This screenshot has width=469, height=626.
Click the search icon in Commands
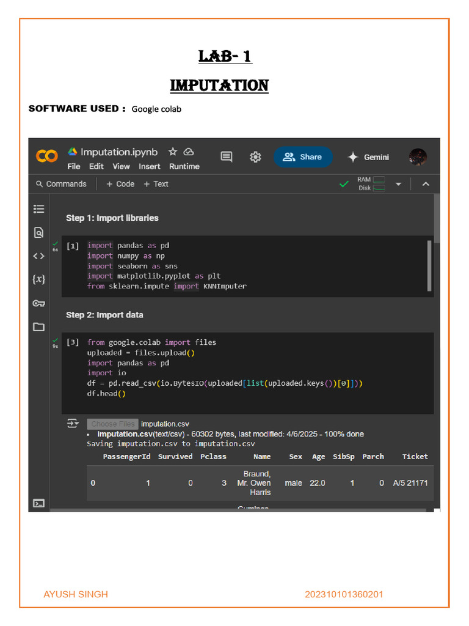coord(39,184)
